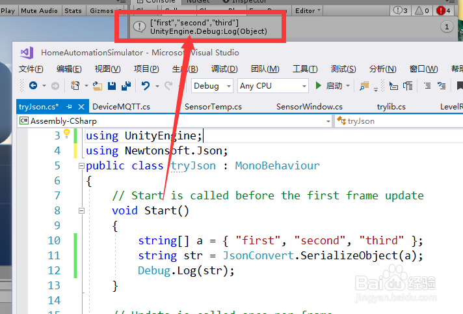Click the Find in Files toolbar icon
Viewport: 463px width, 314px height.
[x=364, y=86]
